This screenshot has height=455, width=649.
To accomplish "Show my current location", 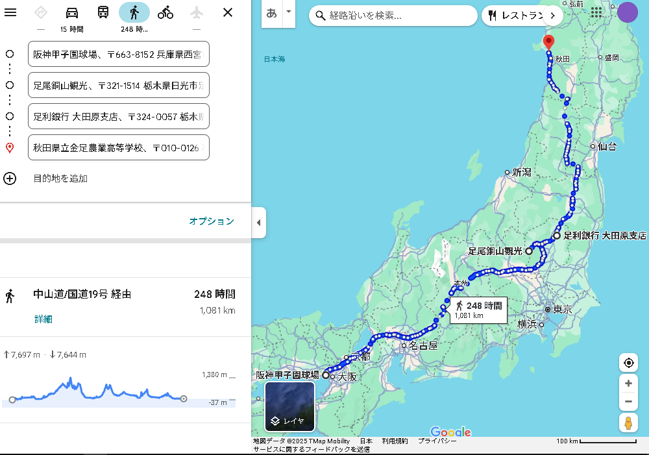I will pos(628,363).
